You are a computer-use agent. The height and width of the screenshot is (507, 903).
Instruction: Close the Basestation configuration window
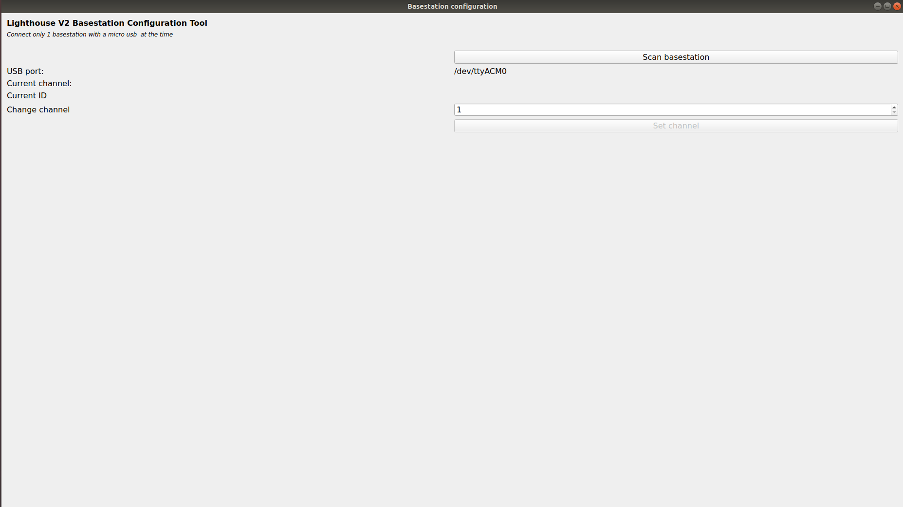(x=897, y=6)
